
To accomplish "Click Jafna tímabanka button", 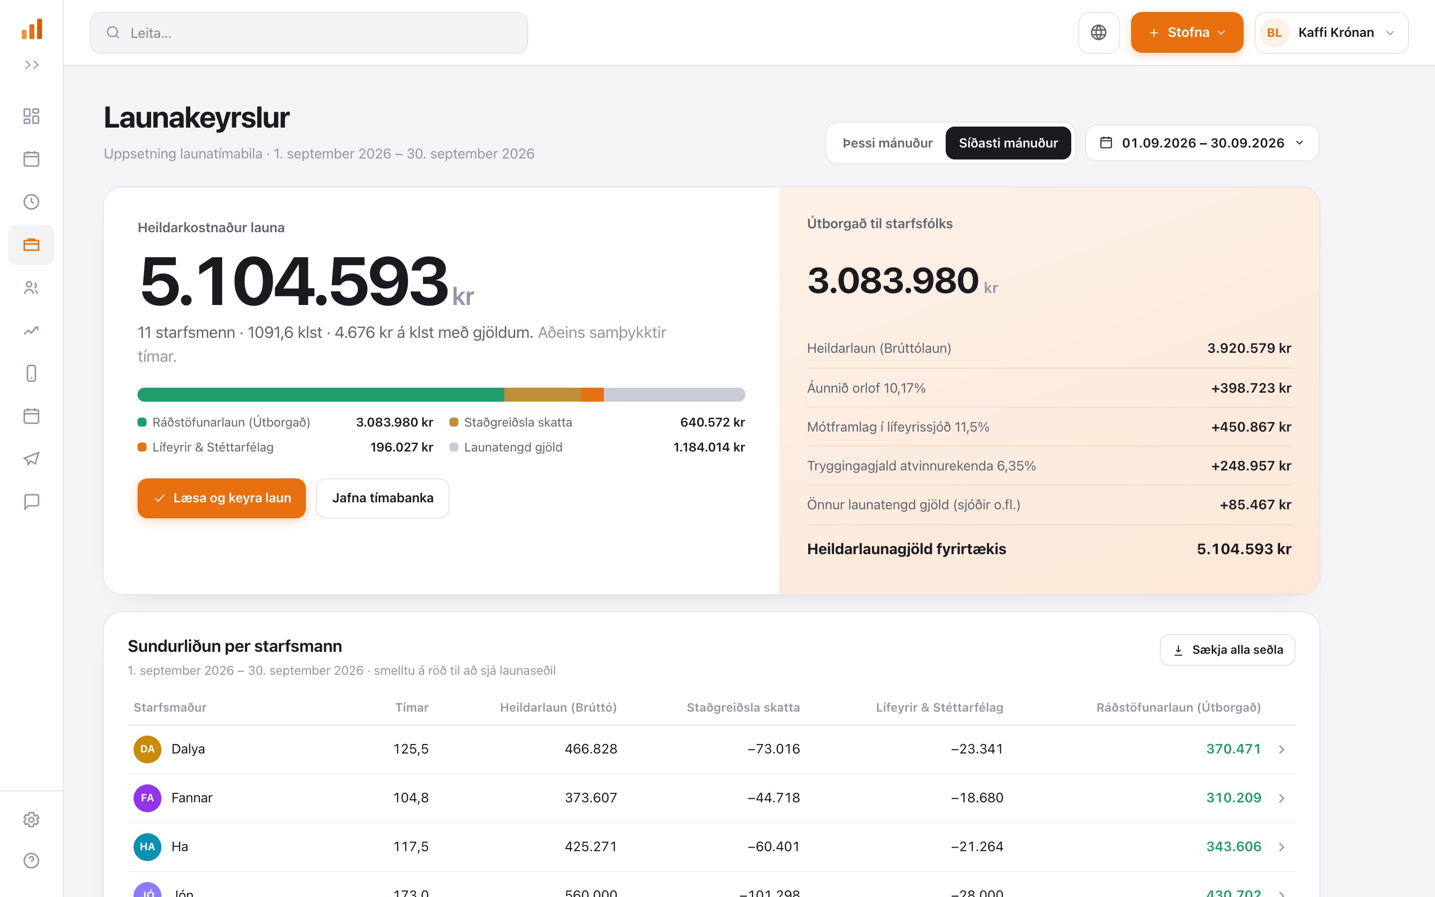I will point(383,498).
